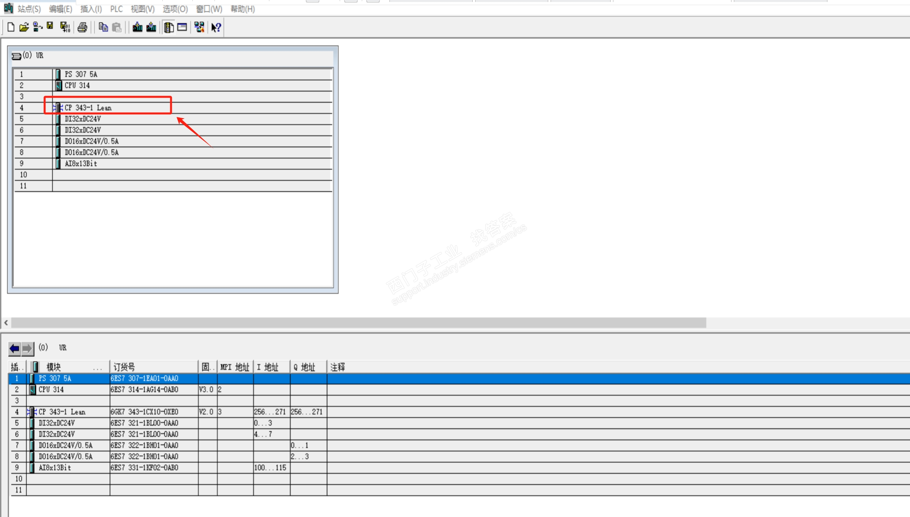Viewport: 910px width, 517px height.
Task: Click the context Help pointer icon
Action: (x=216, y=27)
